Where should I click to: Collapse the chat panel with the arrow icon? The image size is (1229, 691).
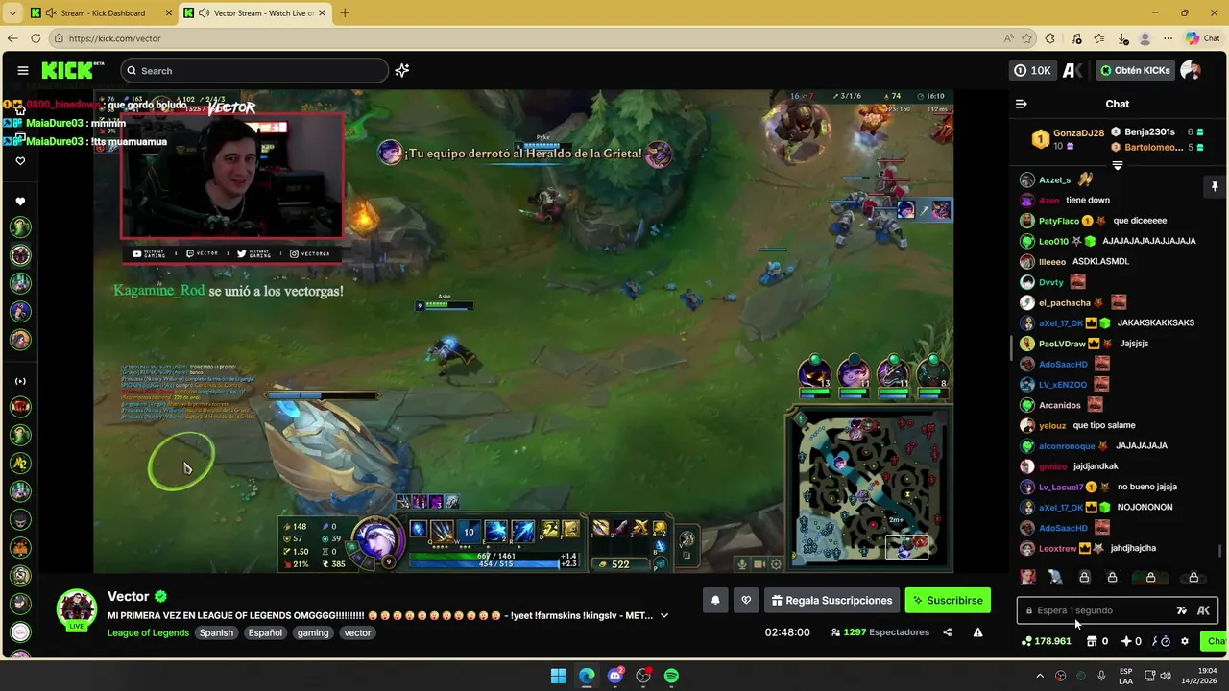pos(1022,104)
